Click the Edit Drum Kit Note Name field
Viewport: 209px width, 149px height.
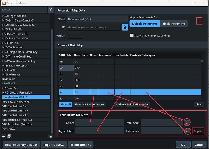click(100, 123)
